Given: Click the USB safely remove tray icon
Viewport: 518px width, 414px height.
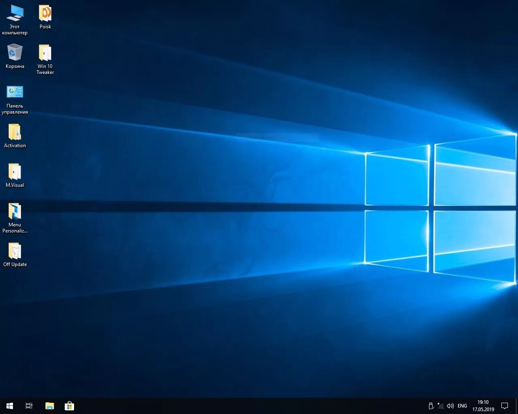Looking at the screenshot, I should click(431, 406).
